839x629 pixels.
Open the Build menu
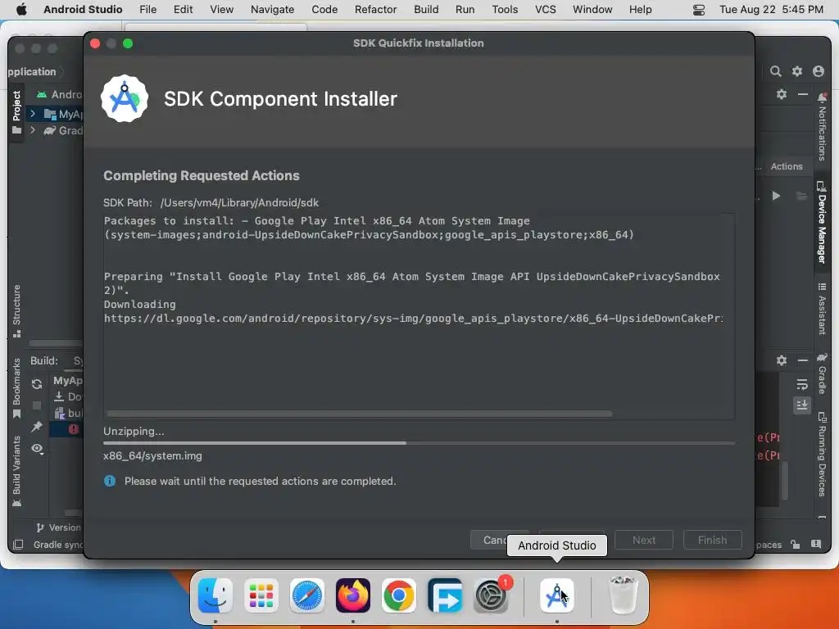[x=426, y=9]
